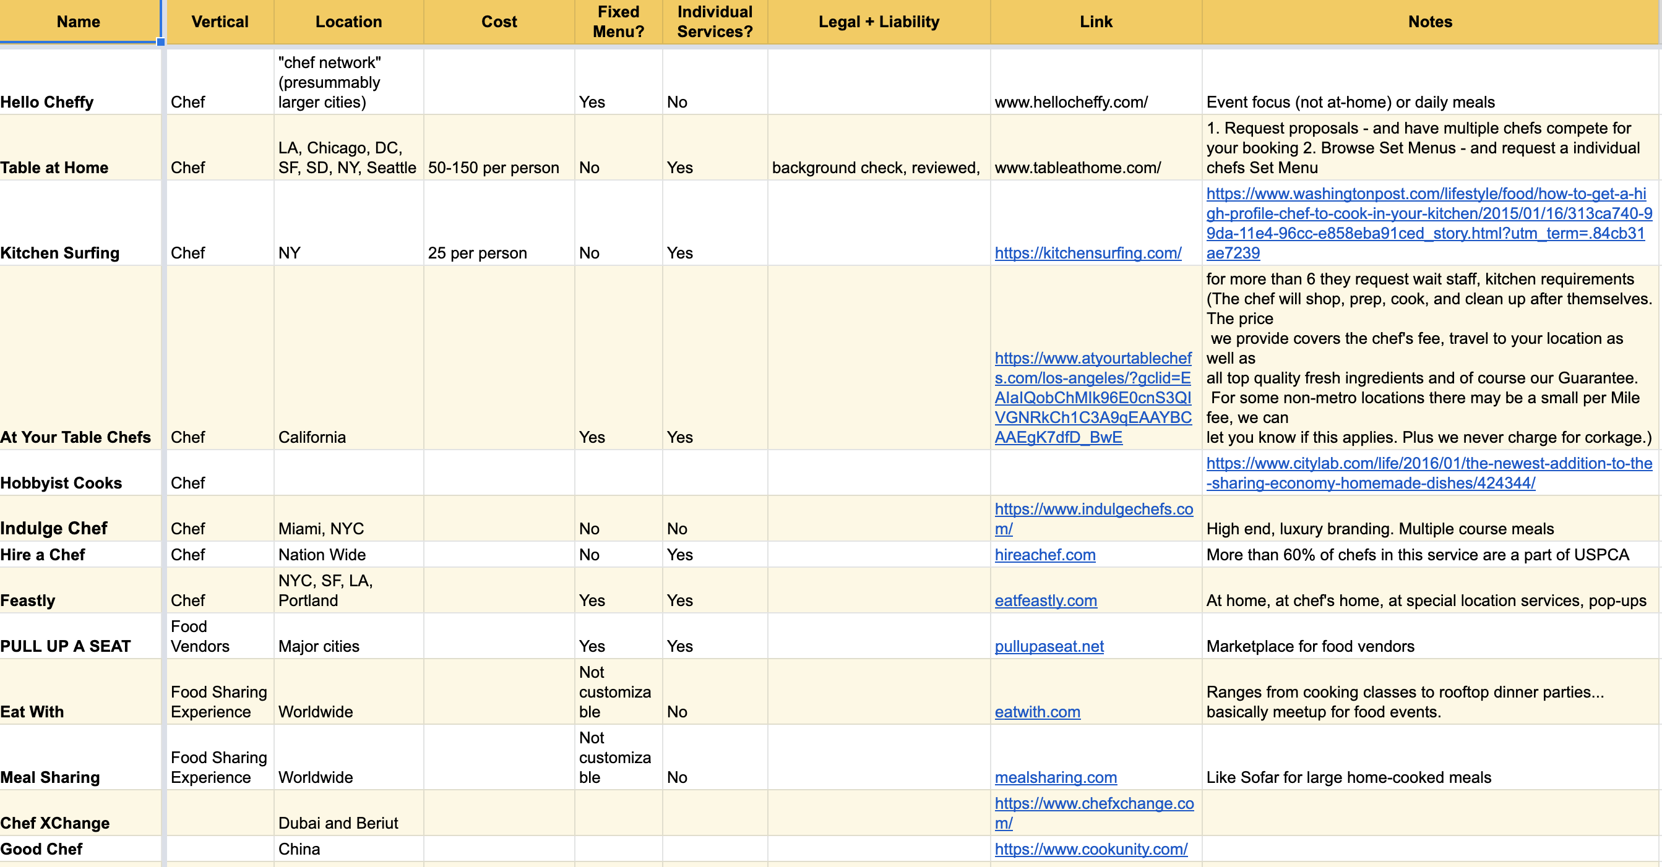The width and height of the screenshot is (1662, 867).
Task: Select the "High end, luxury branding" note
Action: (1431, 519)
